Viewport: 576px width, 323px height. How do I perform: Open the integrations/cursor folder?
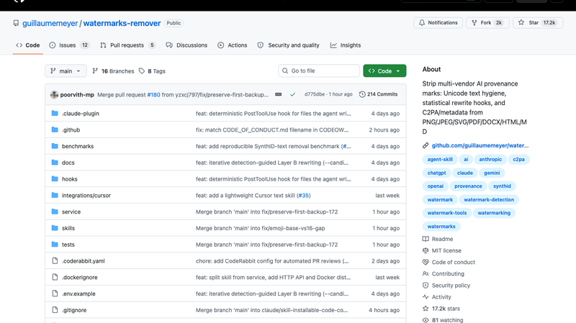click(86, 195)
